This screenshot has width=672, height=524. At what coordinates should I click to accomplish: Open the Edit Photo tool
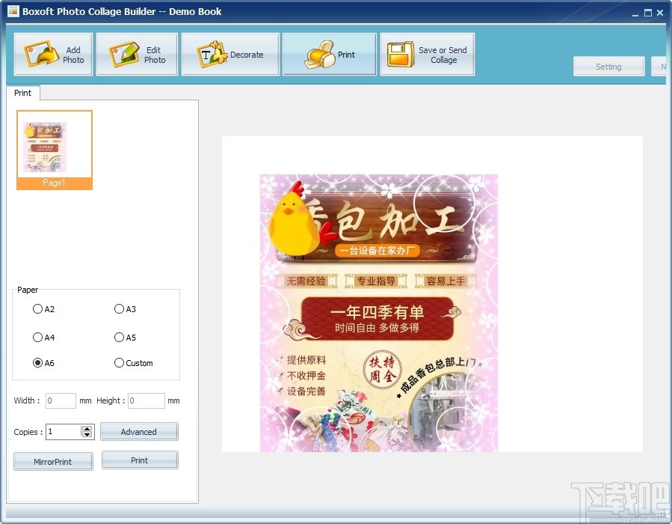(136, 53)
